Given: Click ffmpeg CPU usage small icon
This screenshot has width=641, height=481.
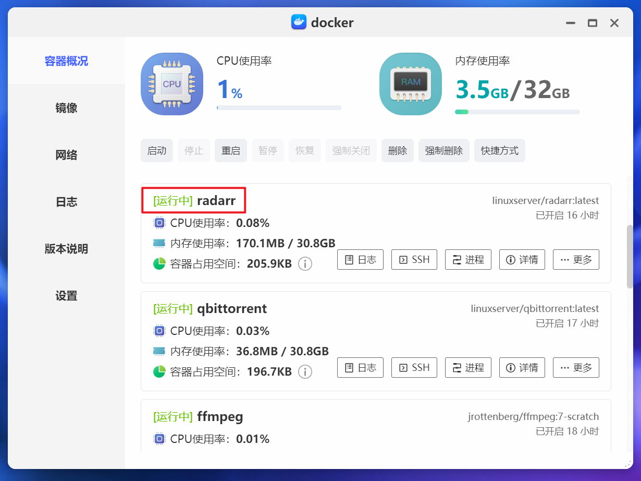Looking at the screenshot, I should click(159, 439).
